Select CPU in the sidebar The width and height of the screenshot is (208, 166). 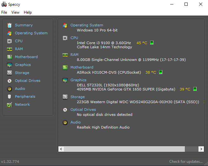click(x=19, y=41)
